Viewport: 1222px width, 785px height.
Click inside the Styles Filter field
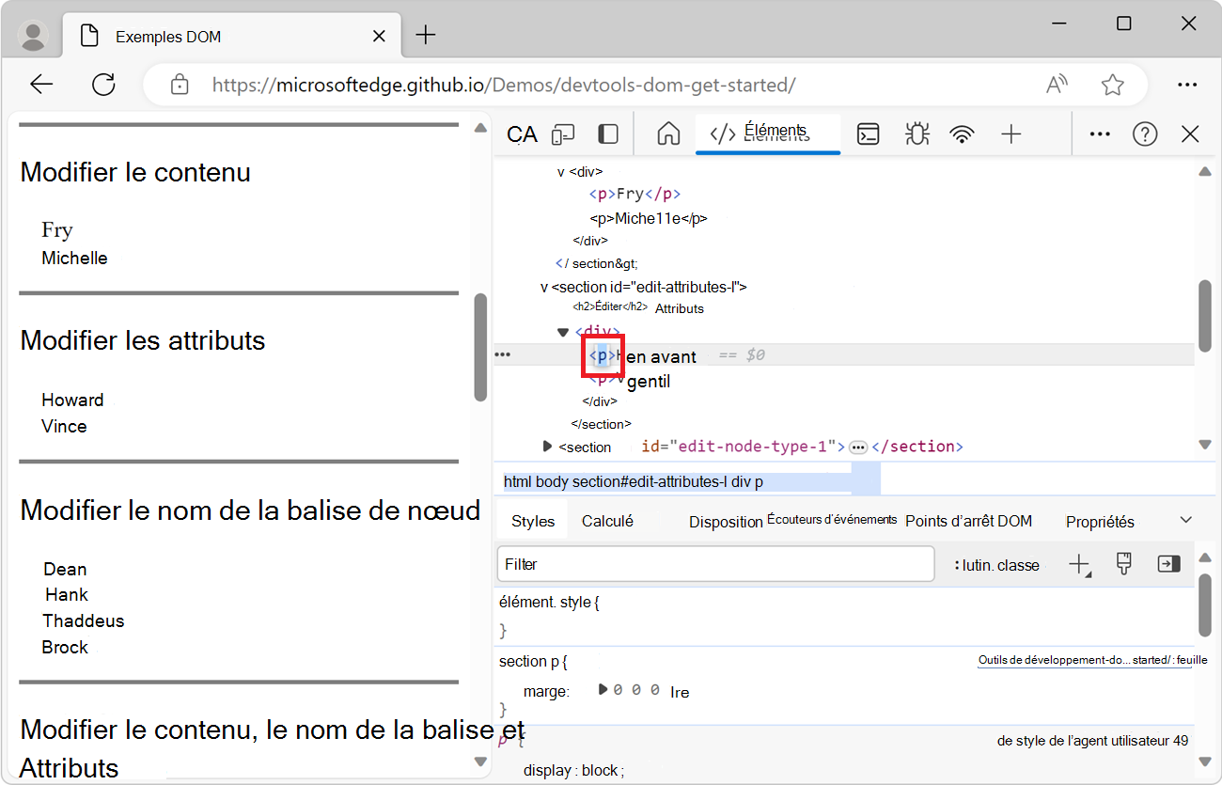tap(714, 564)
